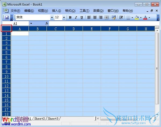
Task: Open the 编辑(E) menu
Action: point(29,11)
